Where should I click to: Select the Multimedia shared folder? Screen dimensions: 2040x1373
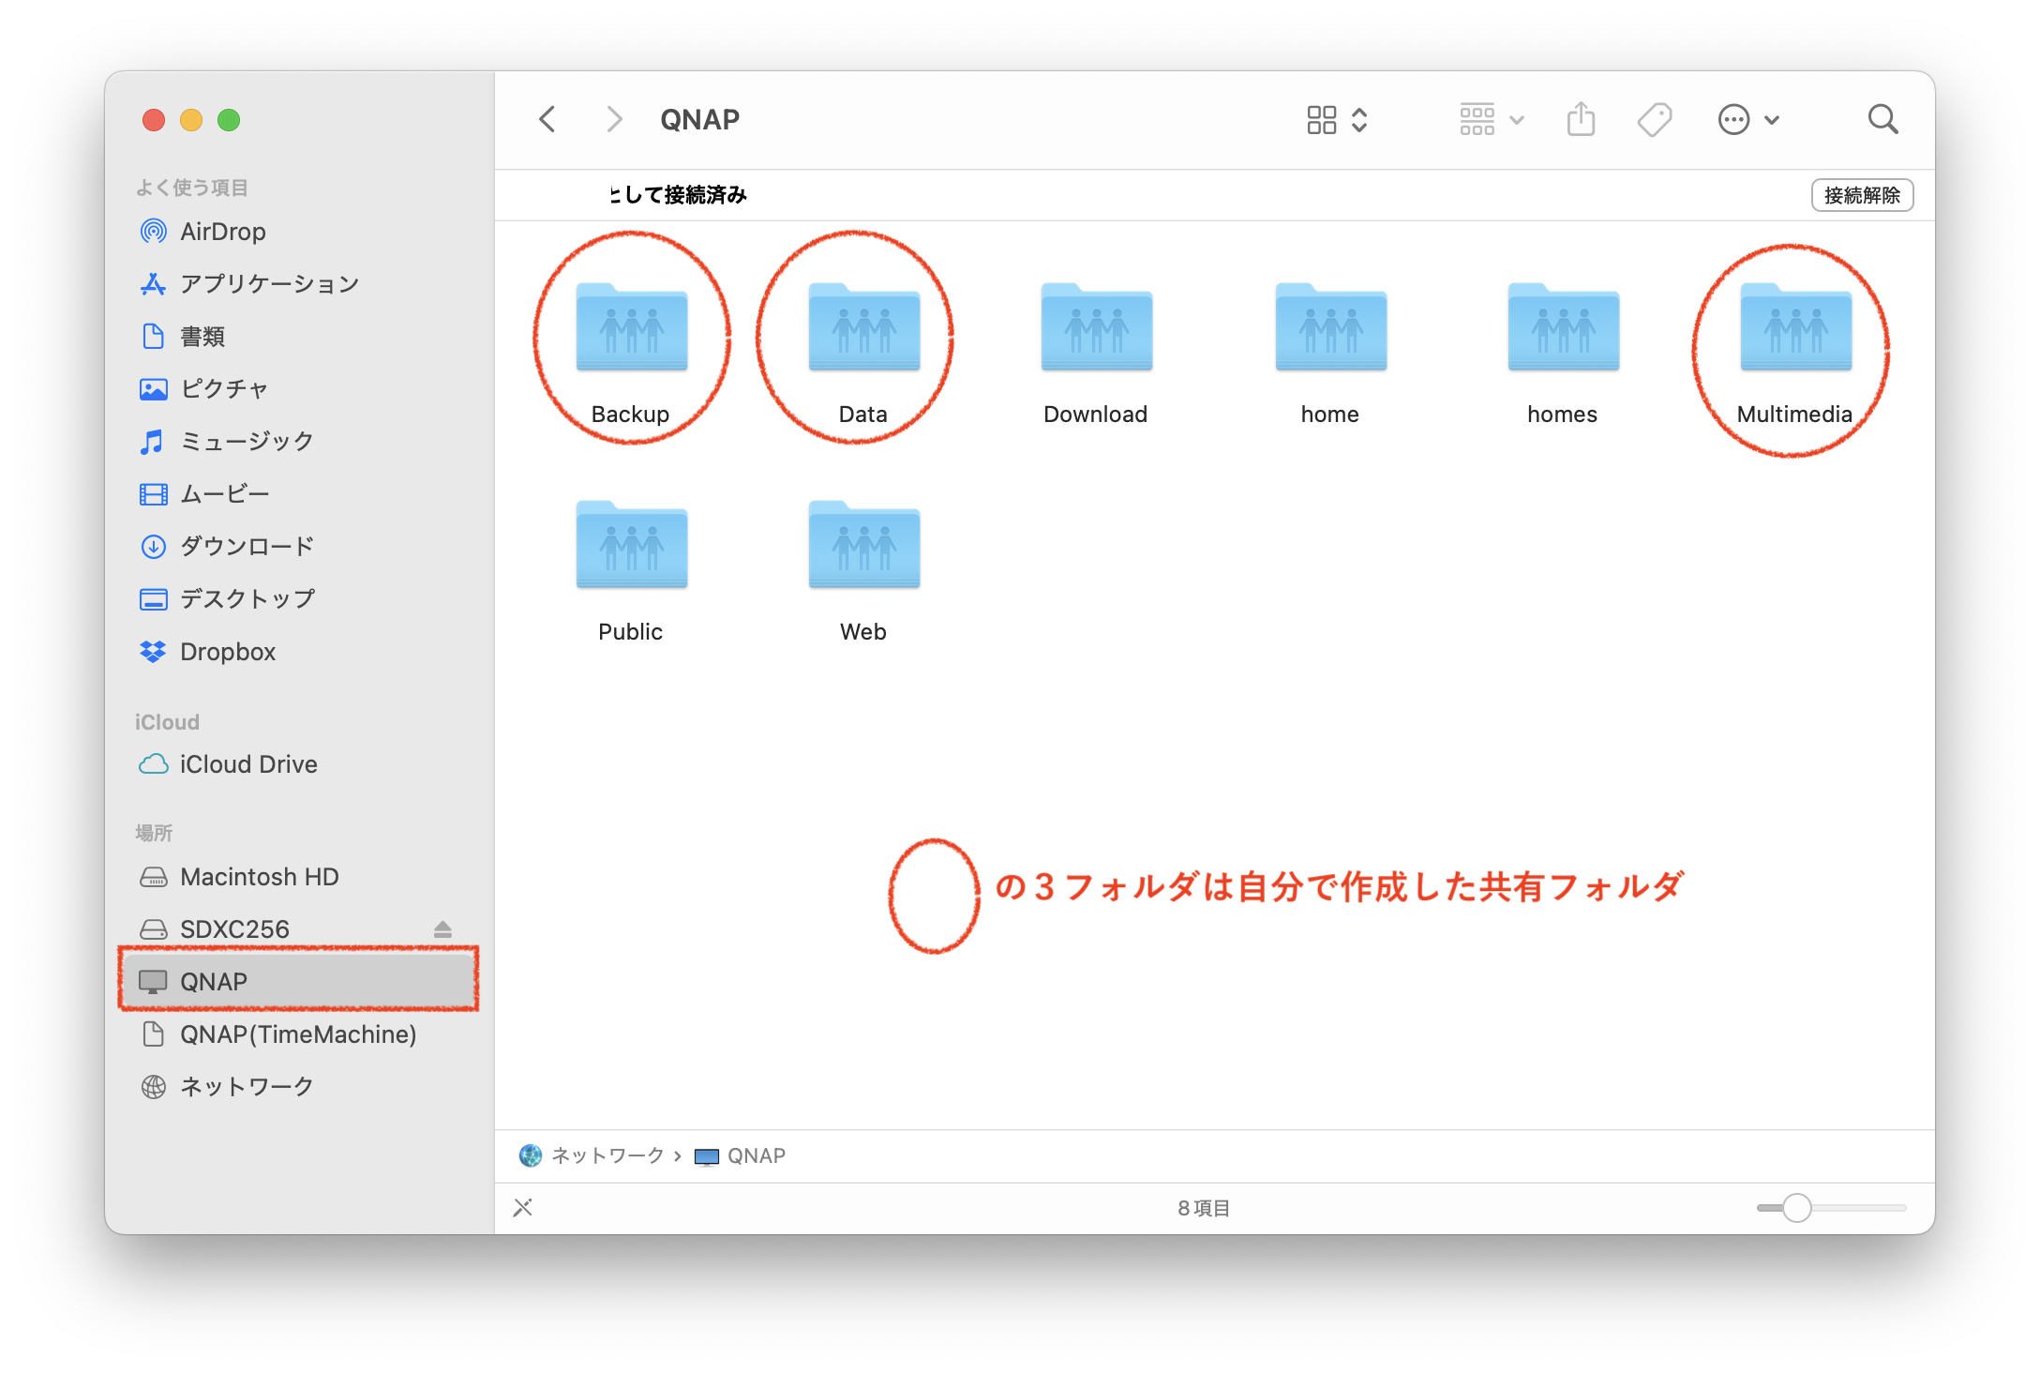(1794, 329)
